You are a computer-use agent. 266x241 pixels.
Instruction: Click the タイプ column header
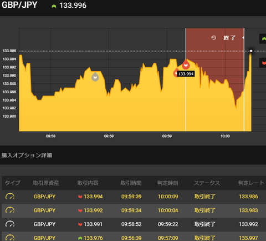12,183
